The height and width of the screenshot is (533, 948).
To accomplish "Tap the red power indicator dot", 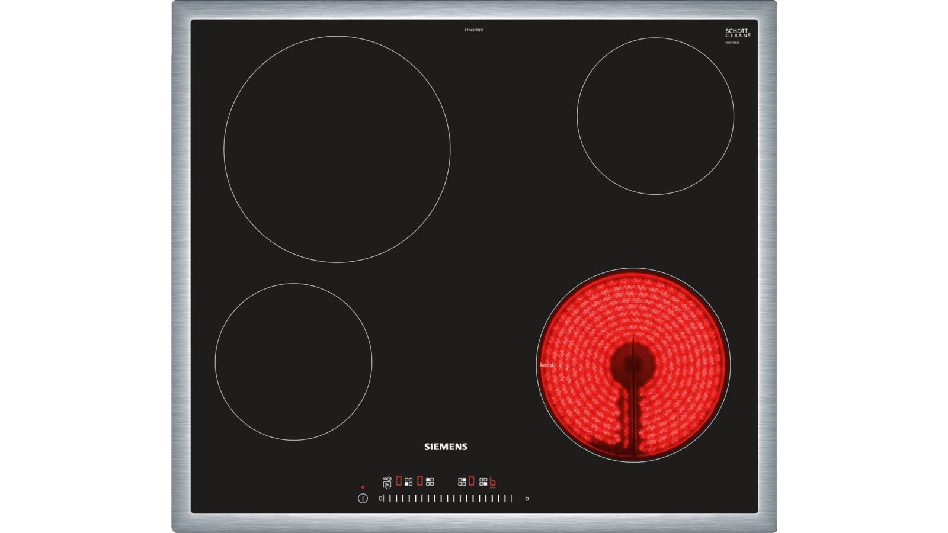I will pyautogui.click(x=363, y=487).
